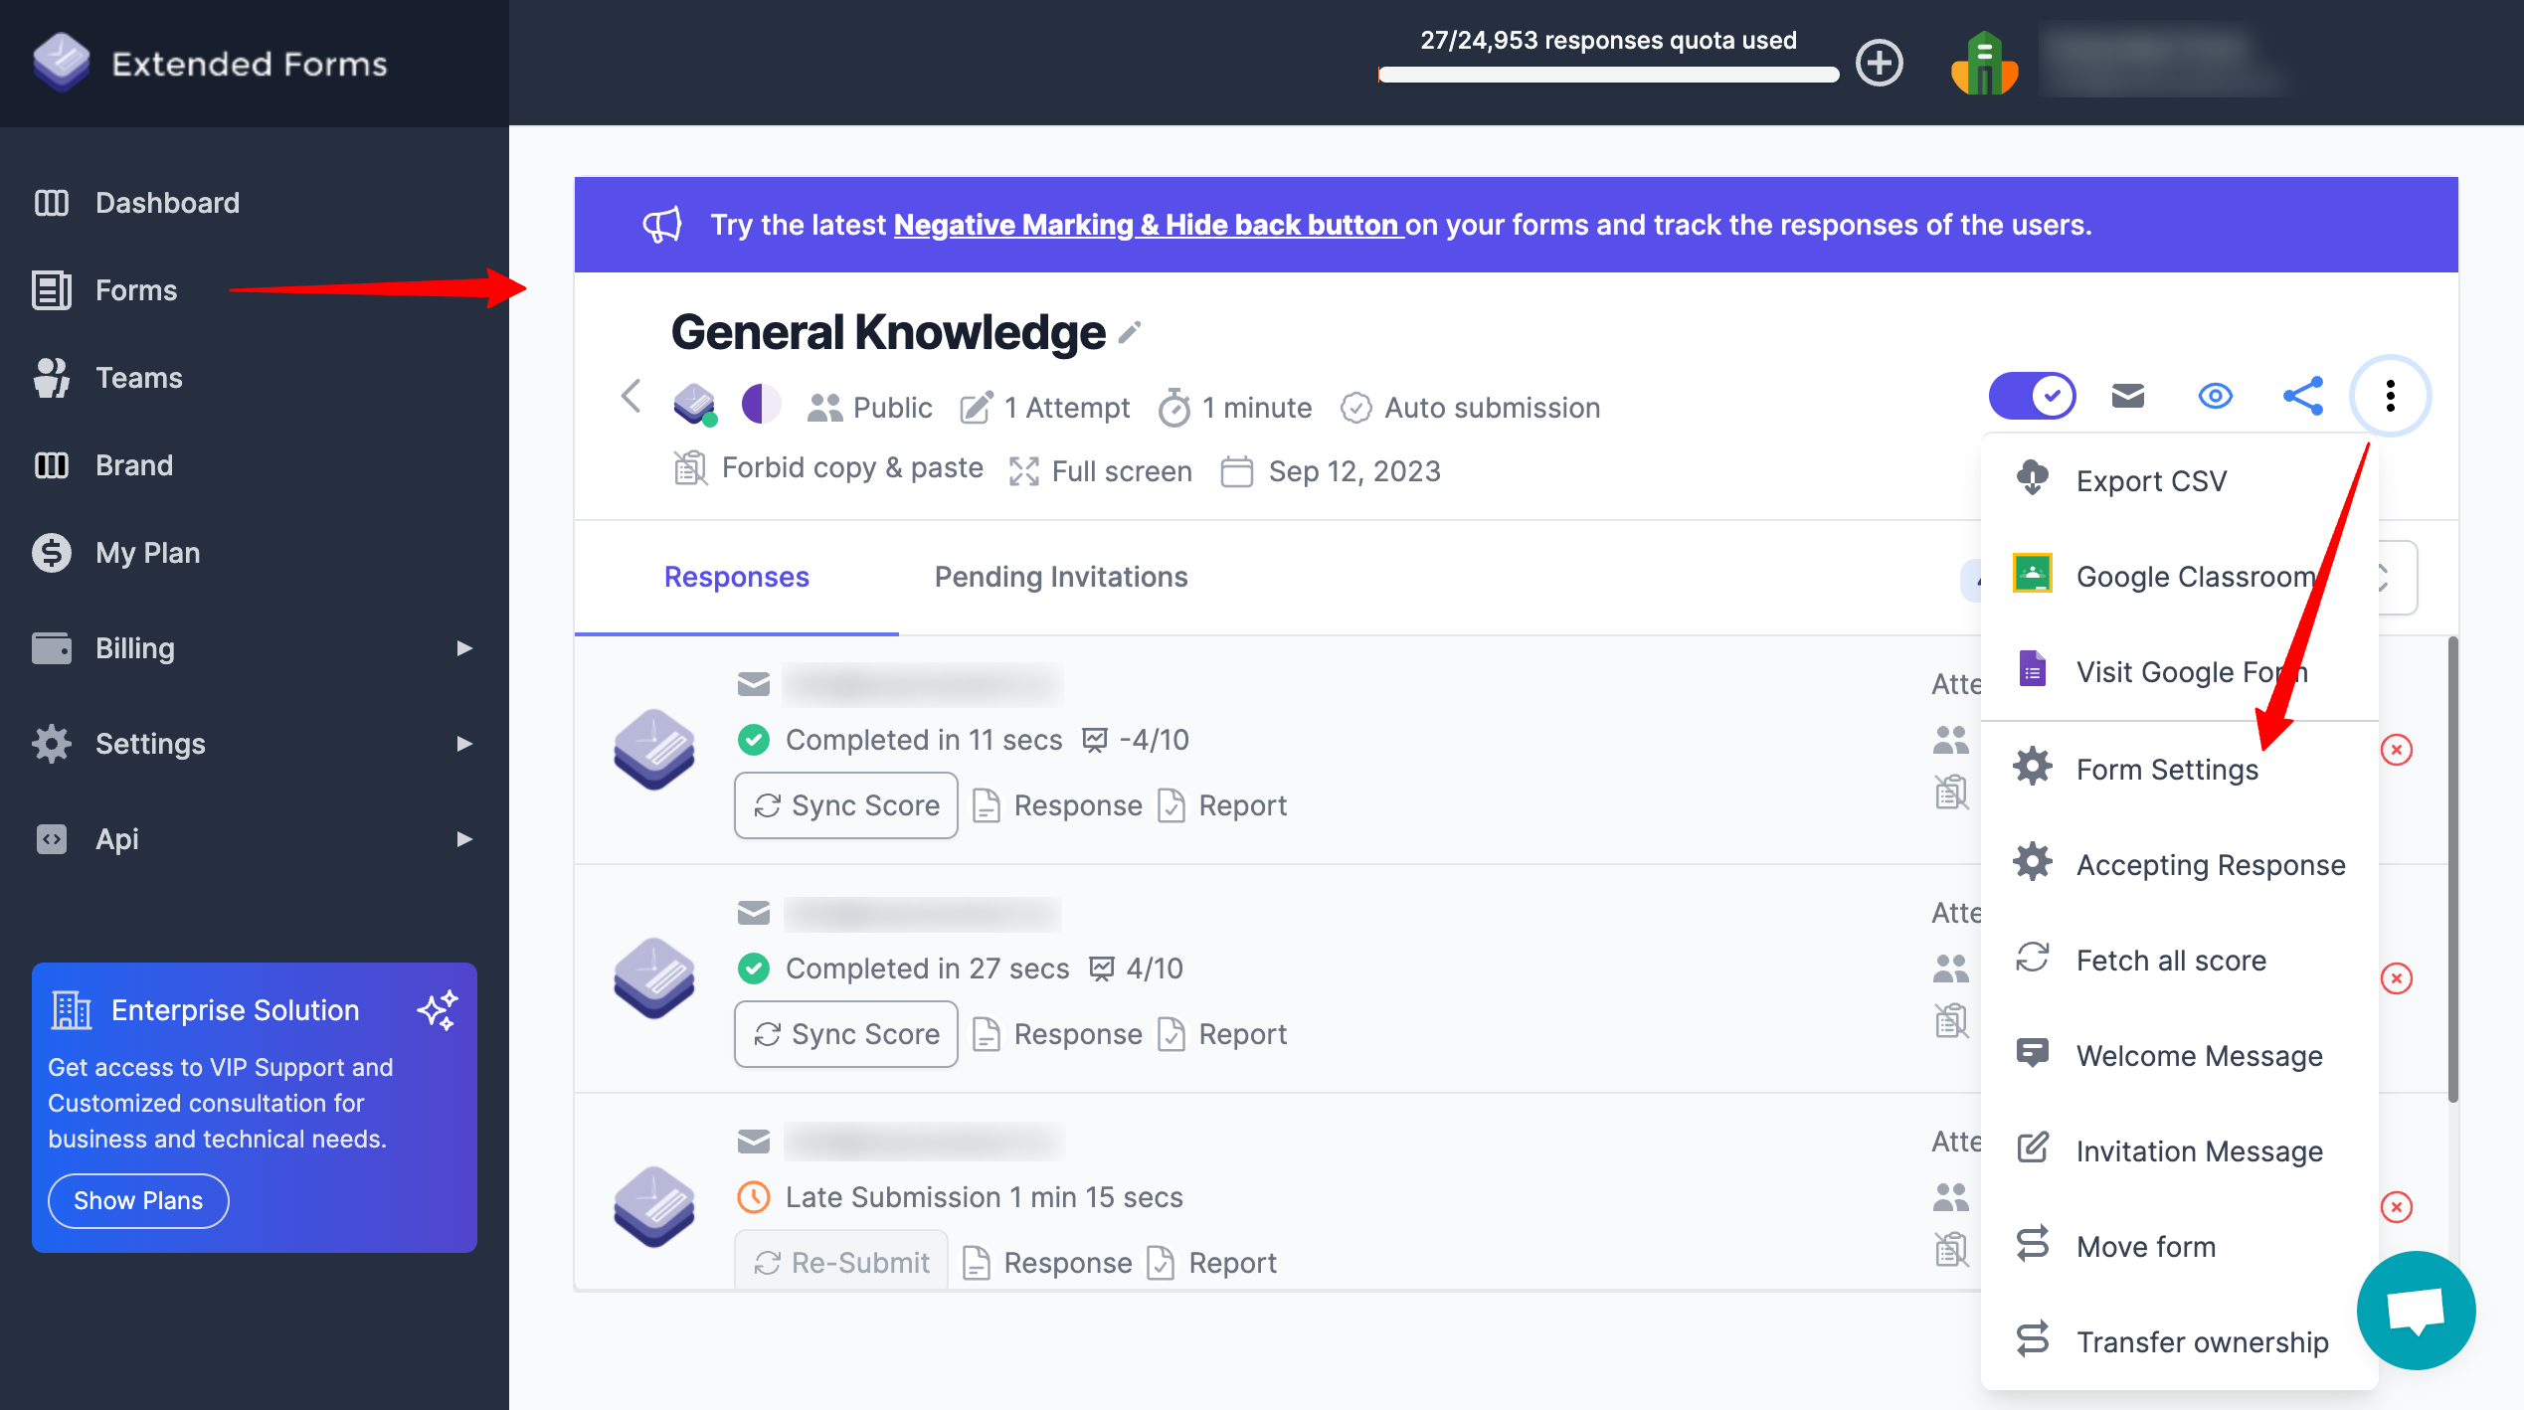Click the Move form menu option
The width and height of the screenshot is (2524, 1410).
[2146, 1245]
